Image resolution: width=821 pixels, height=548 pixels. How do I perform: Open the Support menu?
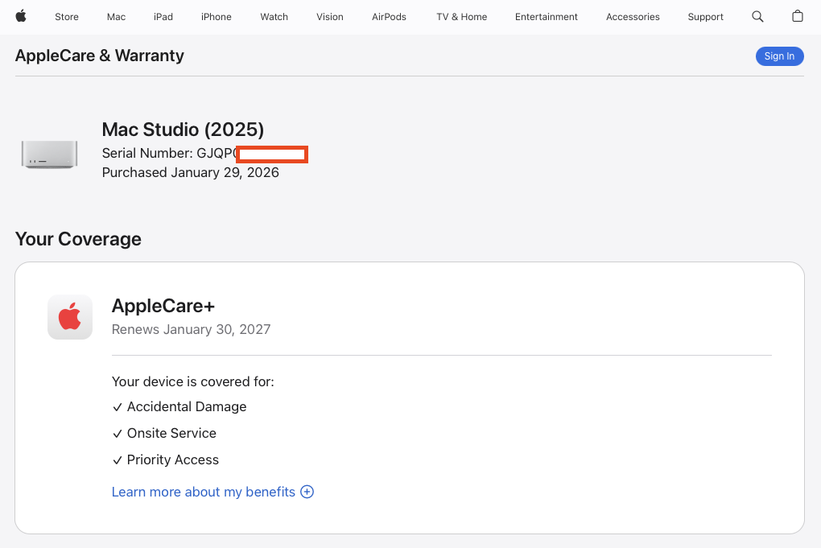click(x=705, y=17)
